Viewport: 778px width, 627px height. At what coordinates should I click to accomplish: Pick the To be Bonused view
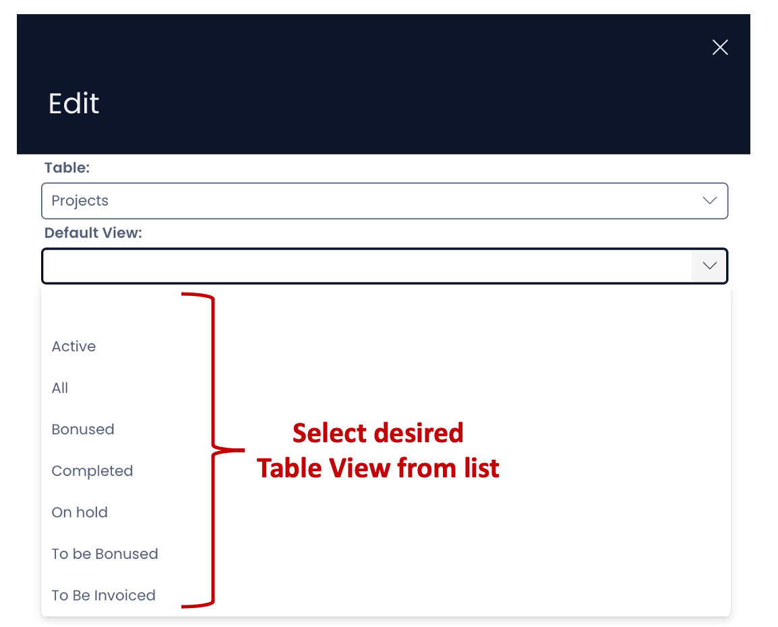tap(386, 554)
